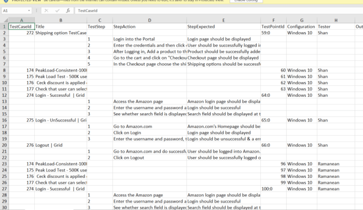Click the Select All corner triangle
This screenshot has height=210, width=363.
[x=5, y=20]
